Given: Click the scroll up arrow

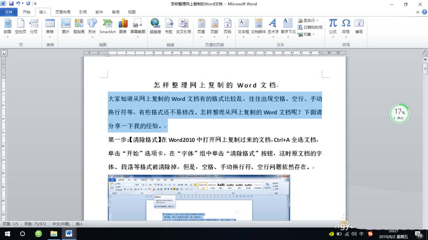Looking at the screenshot, I should [x=425, y=59].
